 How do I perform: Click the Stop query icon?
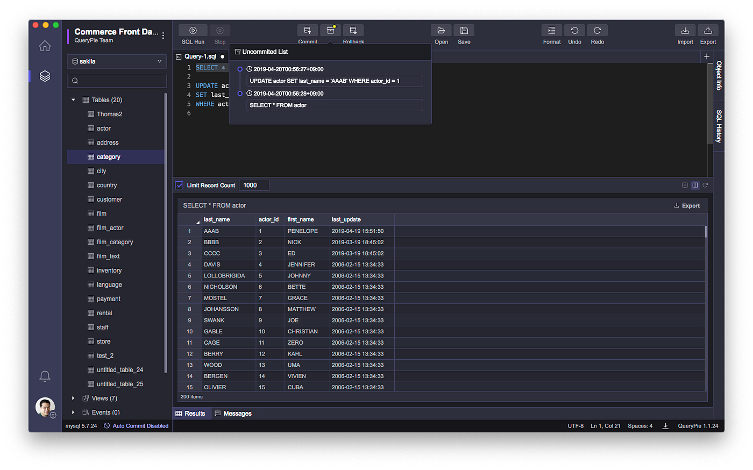(220, 31)
